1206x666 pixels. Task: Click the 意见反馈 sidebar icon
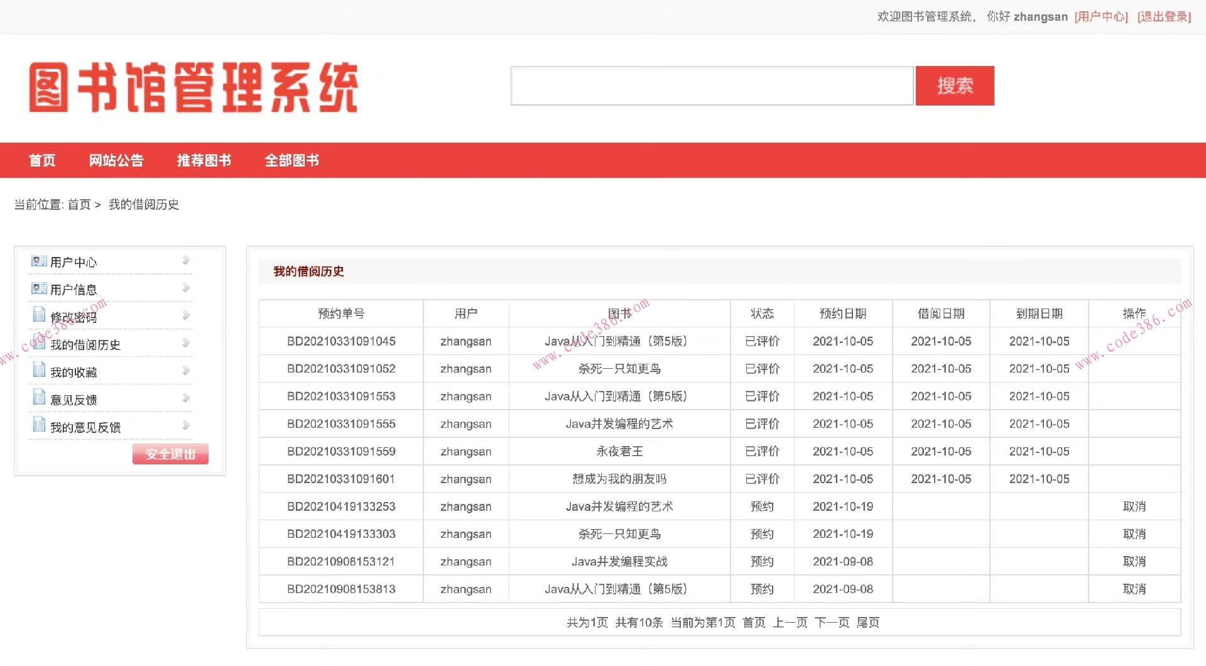(x=39, y=398)
